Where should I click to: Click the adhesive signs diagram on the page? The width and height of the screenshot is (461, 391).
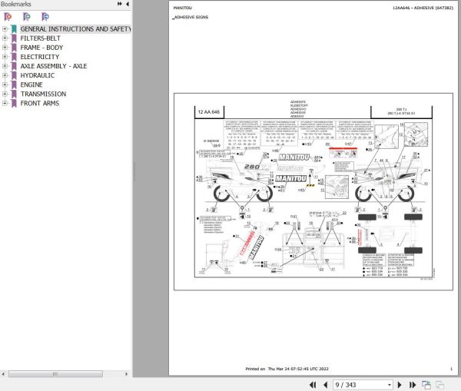[x=313, y=192]
